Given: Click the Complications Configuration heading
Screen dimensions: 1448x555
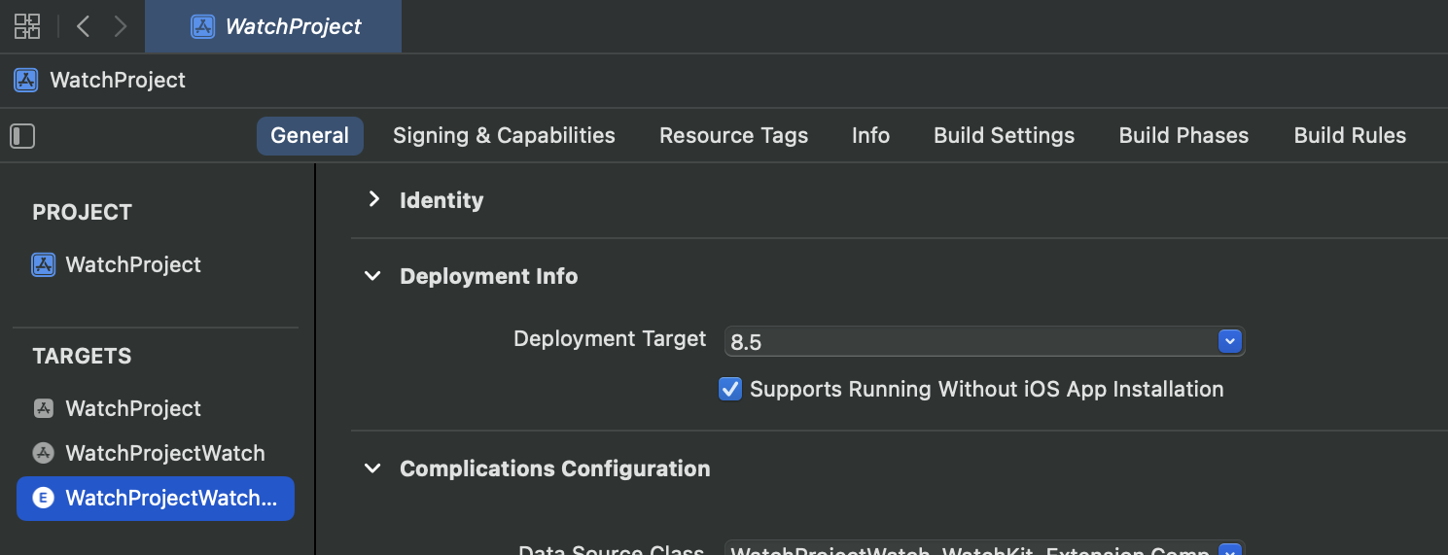Looking at the screenshot, I should pyautogui.click(x=555, y=468).
